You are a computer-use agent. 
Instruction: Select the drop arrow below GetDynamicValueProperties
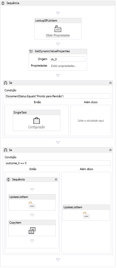58,75
